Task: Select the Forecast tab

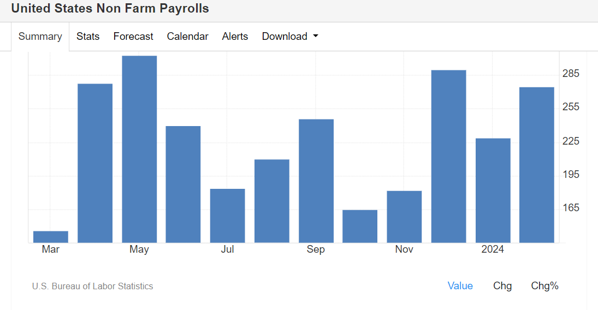Action: click(133, 37)
